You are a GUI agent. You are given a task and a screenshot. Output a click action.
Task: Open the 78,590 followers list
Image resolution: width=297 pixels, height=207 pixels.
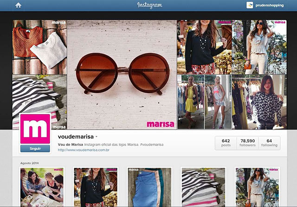tap(247, 143)
